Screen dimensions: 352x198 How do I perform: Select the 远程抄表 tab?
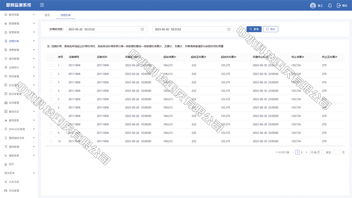(x=65, y=15)
